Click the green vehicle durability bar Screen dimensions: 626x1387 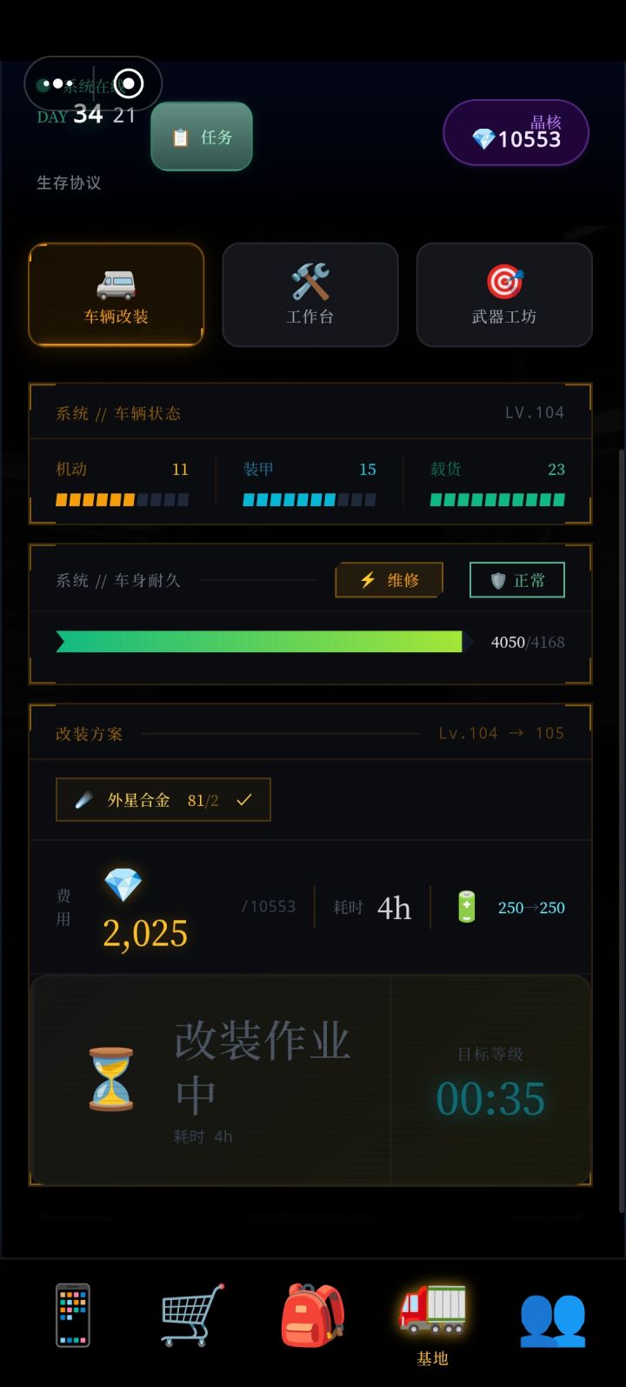coord(259,642)
